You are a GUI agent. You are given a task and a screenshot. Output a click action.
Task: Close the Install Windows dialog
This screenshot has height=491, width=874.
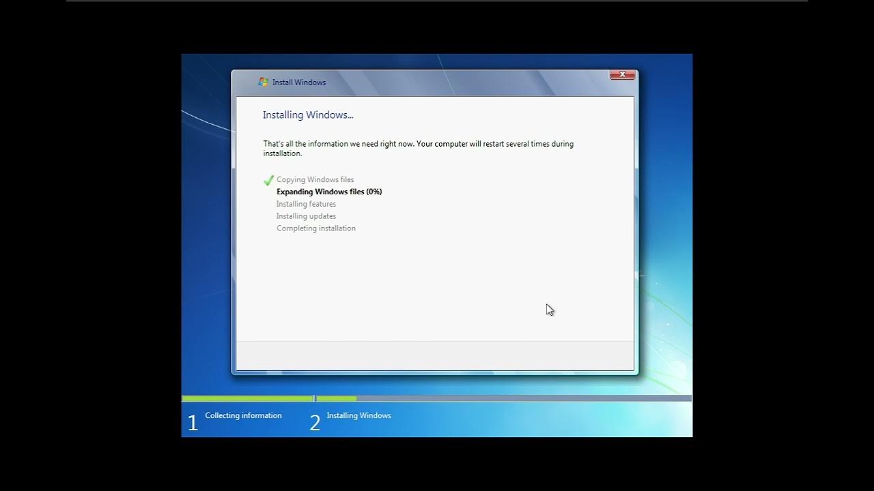[622, 75]
